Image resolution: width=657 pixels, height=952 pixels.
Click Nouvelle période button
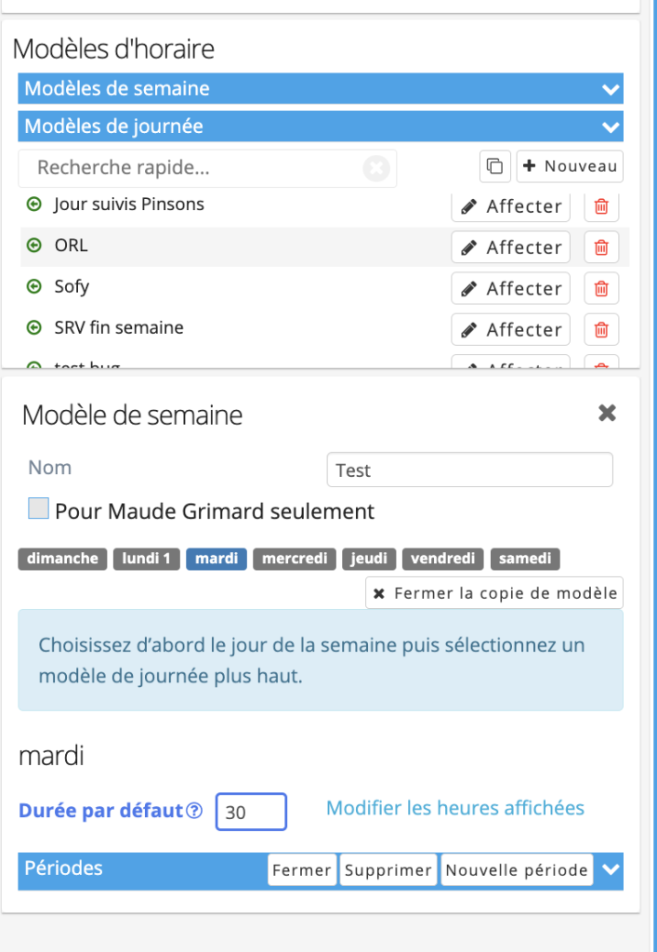(x=517, y=870)
